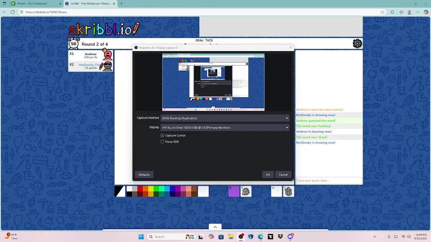
Task: Click "The word was 'drunk'" chat message
Action: (312, 137)
